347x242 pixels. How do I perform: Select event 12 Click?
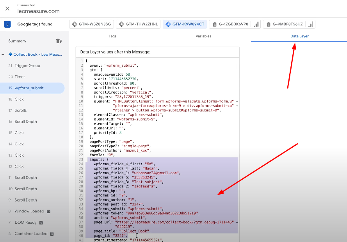coord(32,166)
